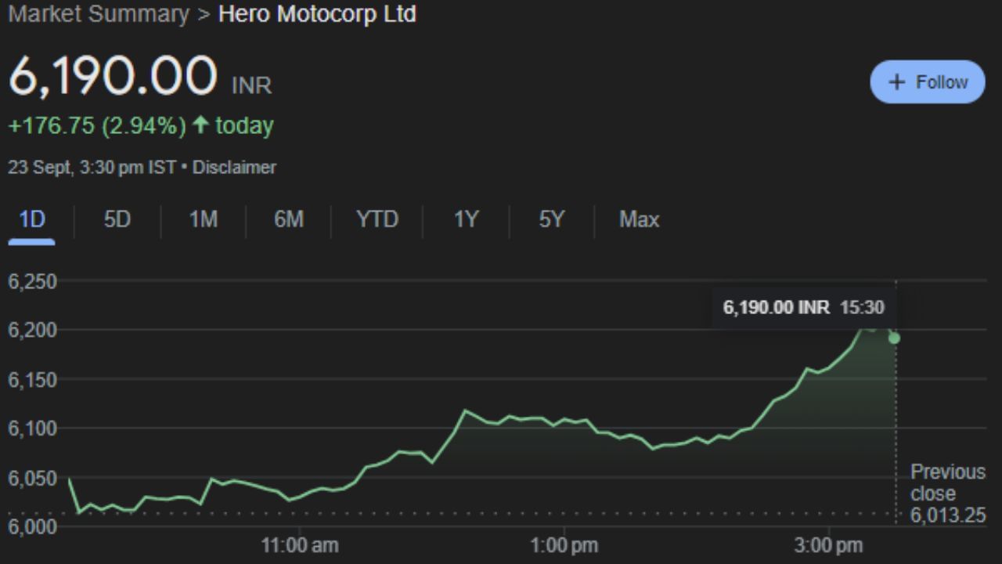Click the 6,150 y-axis label
This screenshot has height=564, width=1002.
pos(33,380)
